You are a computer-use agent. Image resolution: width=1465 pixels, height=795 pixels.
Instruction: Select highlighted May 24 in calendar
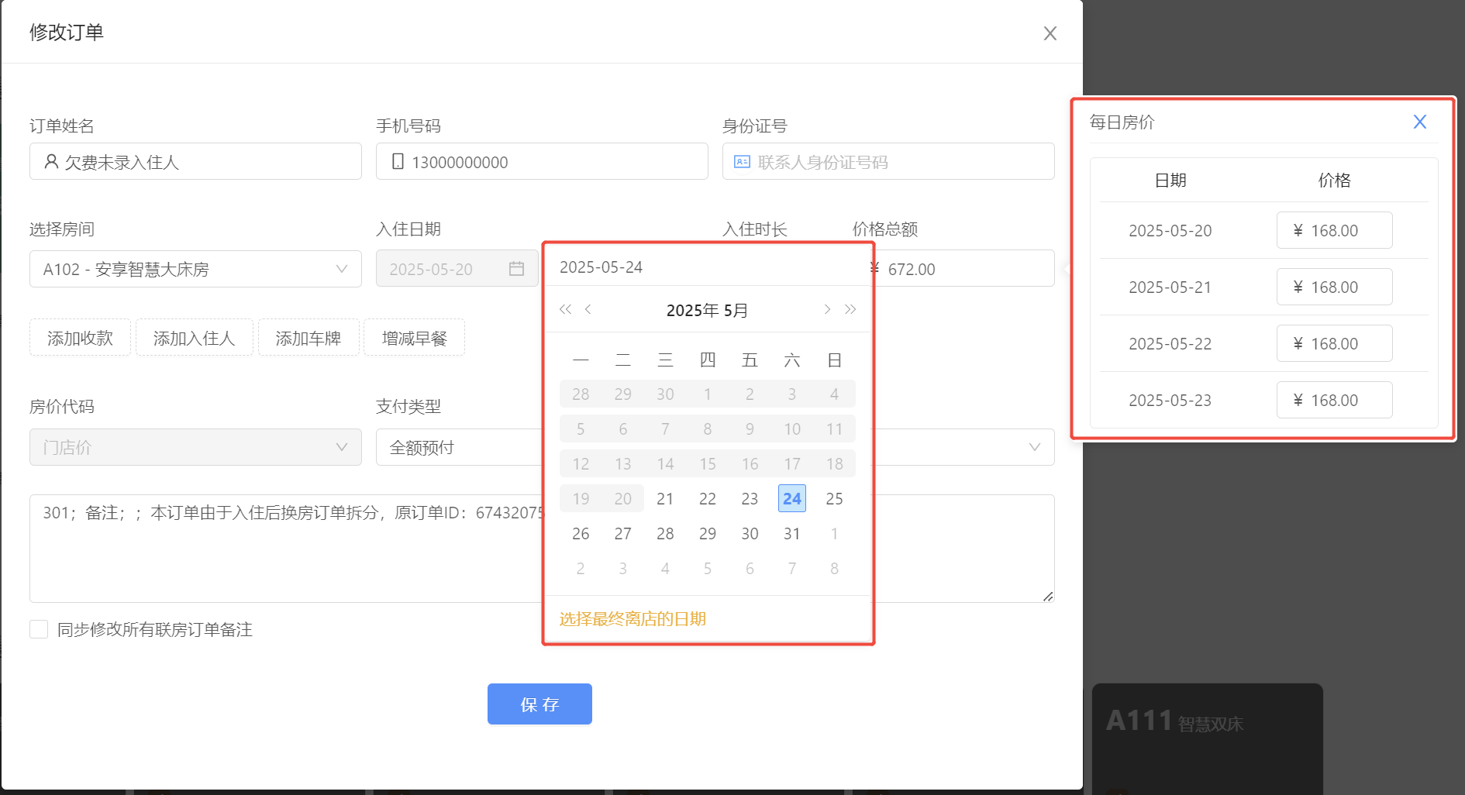[792, 498]
